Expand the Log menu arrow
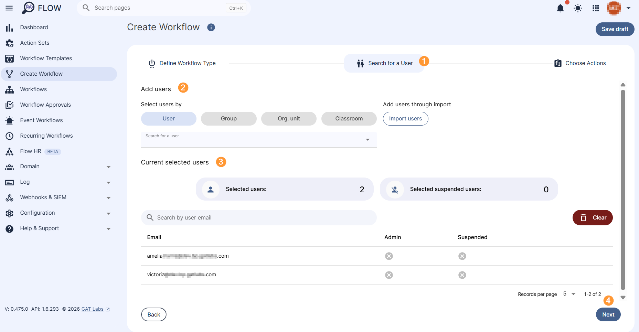Screen dimensions: 639x332 point(108,183)
